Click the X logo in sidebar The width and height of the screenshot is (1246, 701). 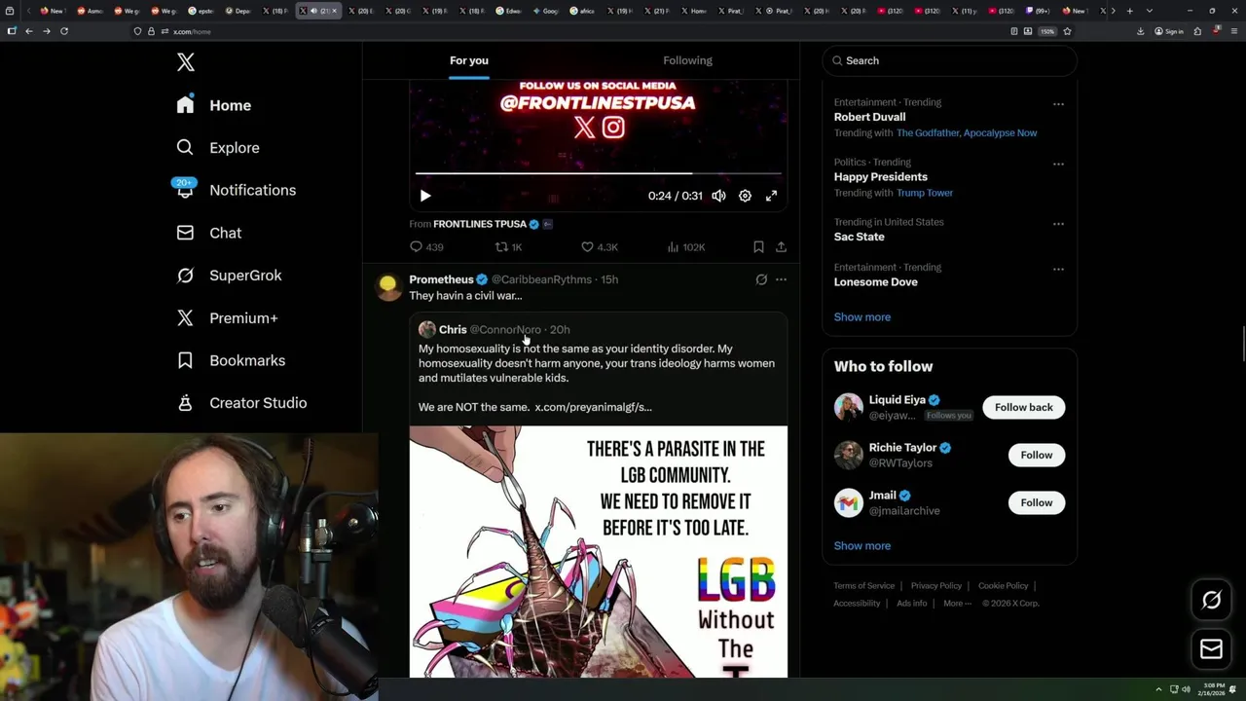click(186, 62)
